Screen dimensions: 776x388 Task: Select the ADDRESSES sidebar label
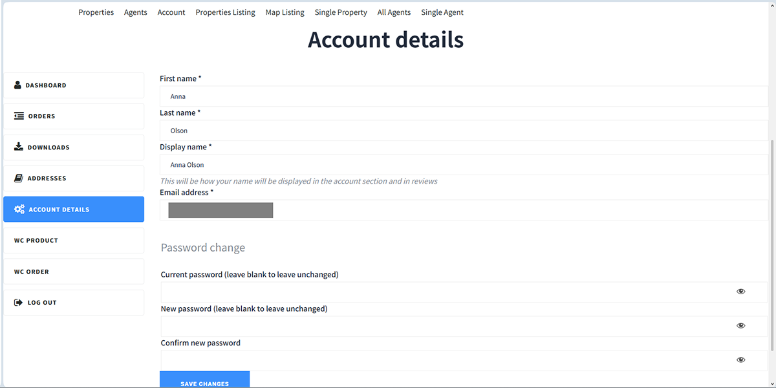(x=47, y=178)
